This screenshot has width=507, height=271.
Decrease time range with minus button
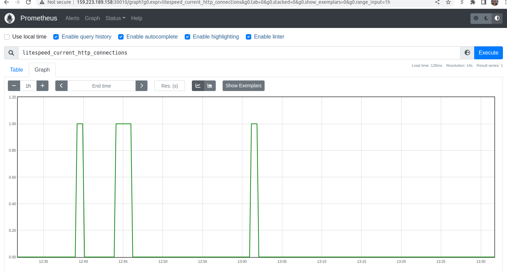coord(14,86)
